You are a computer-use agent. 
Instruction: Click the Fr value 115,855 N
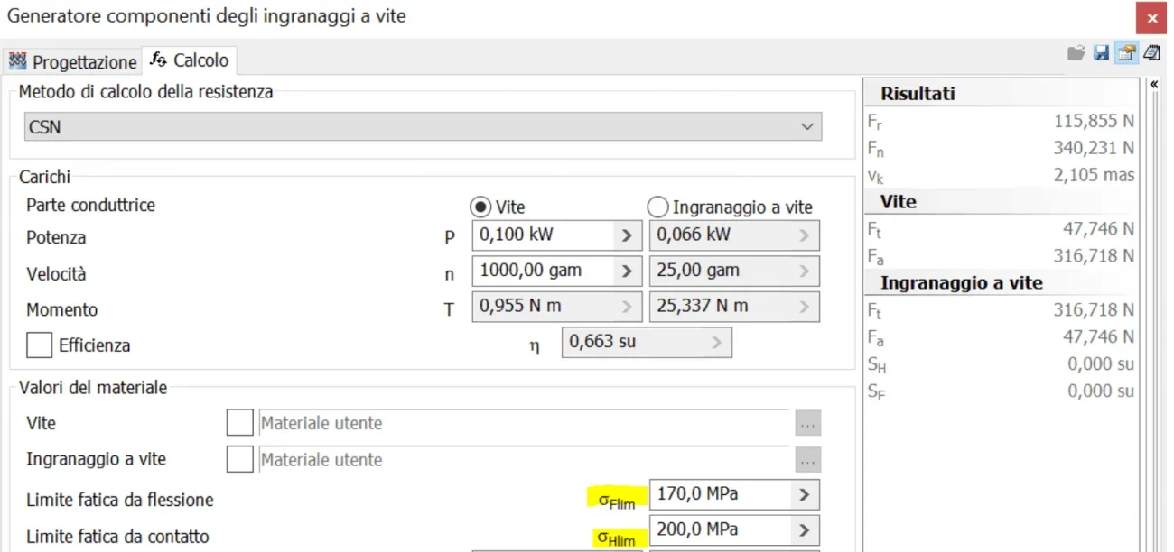(1094, 121)
